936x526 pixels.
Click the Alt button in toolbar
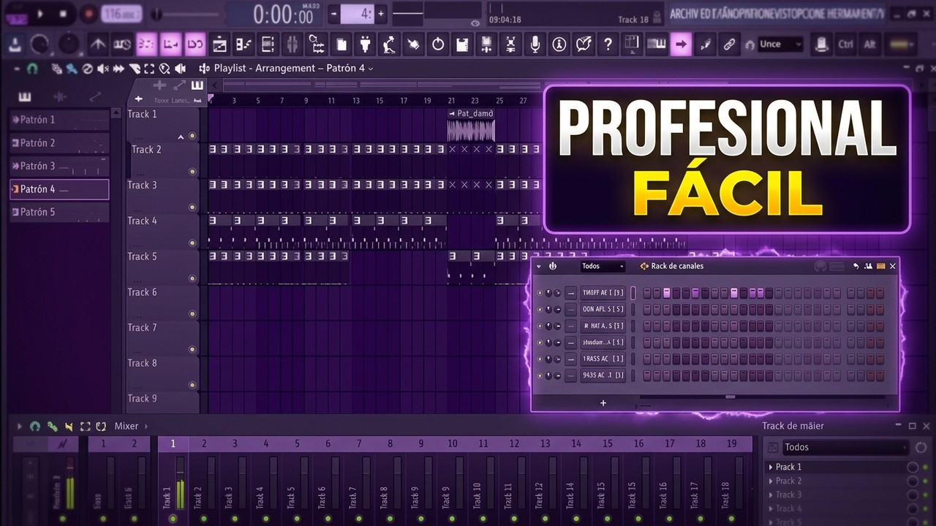[x=869, y=45]
